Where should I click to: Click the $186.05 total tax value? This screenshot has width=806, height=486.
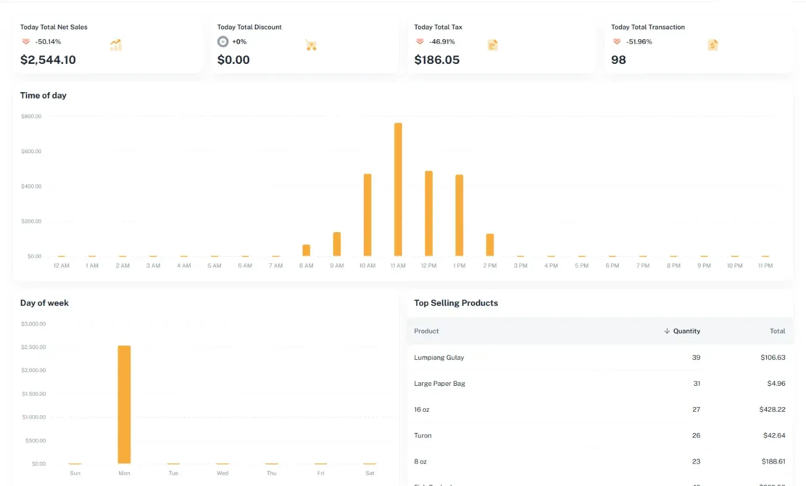pos(437,60)
